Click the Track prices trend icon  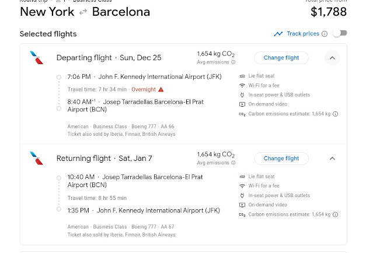pos(278,34)
